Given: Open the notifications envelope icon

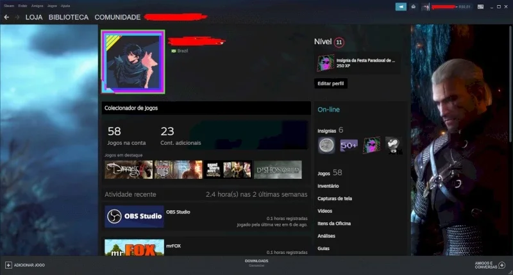Looking at the screenshot, I should coord(413,6).
